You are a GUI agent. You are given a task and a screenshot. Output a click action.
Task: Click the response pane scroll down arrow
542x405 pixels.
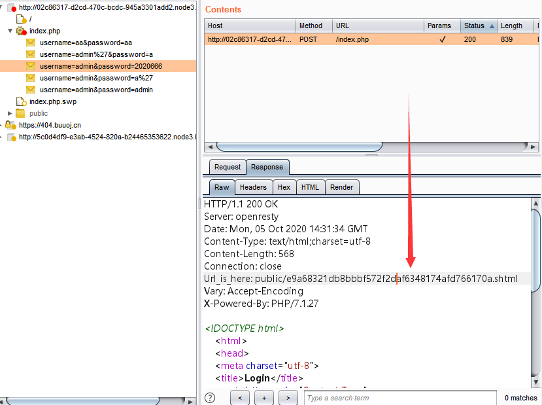(535, 382)
